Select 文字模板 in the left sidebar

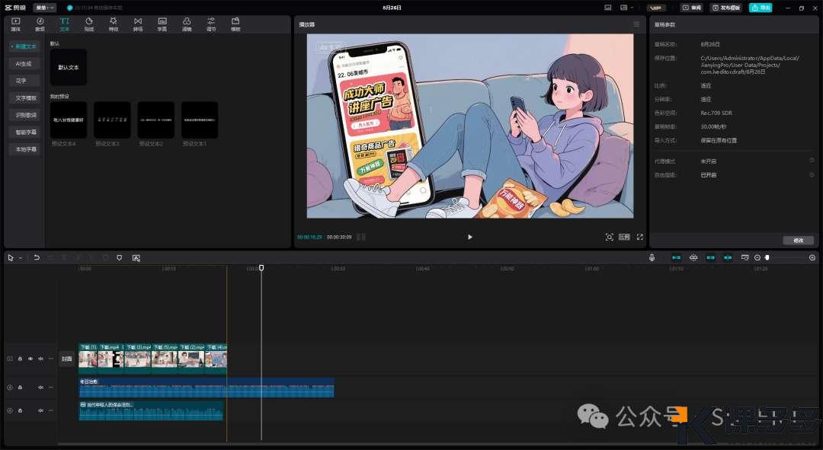(x=26, y=98)
